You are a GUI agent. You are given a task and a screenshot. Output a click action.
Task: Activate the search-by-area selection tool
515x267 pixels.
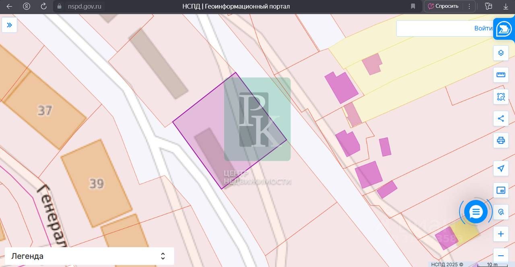pyautogui.click(x=501, y=97)
